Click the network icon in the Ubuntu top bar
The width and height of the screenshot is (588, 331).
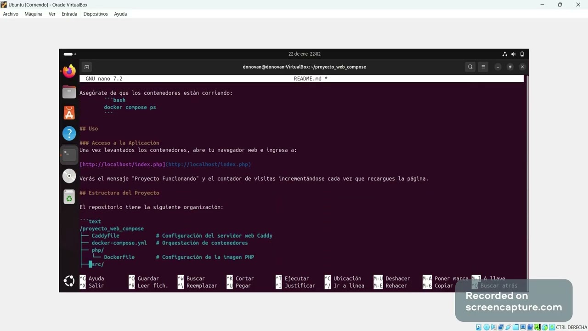pyautogui.click(x=505, y=54)
